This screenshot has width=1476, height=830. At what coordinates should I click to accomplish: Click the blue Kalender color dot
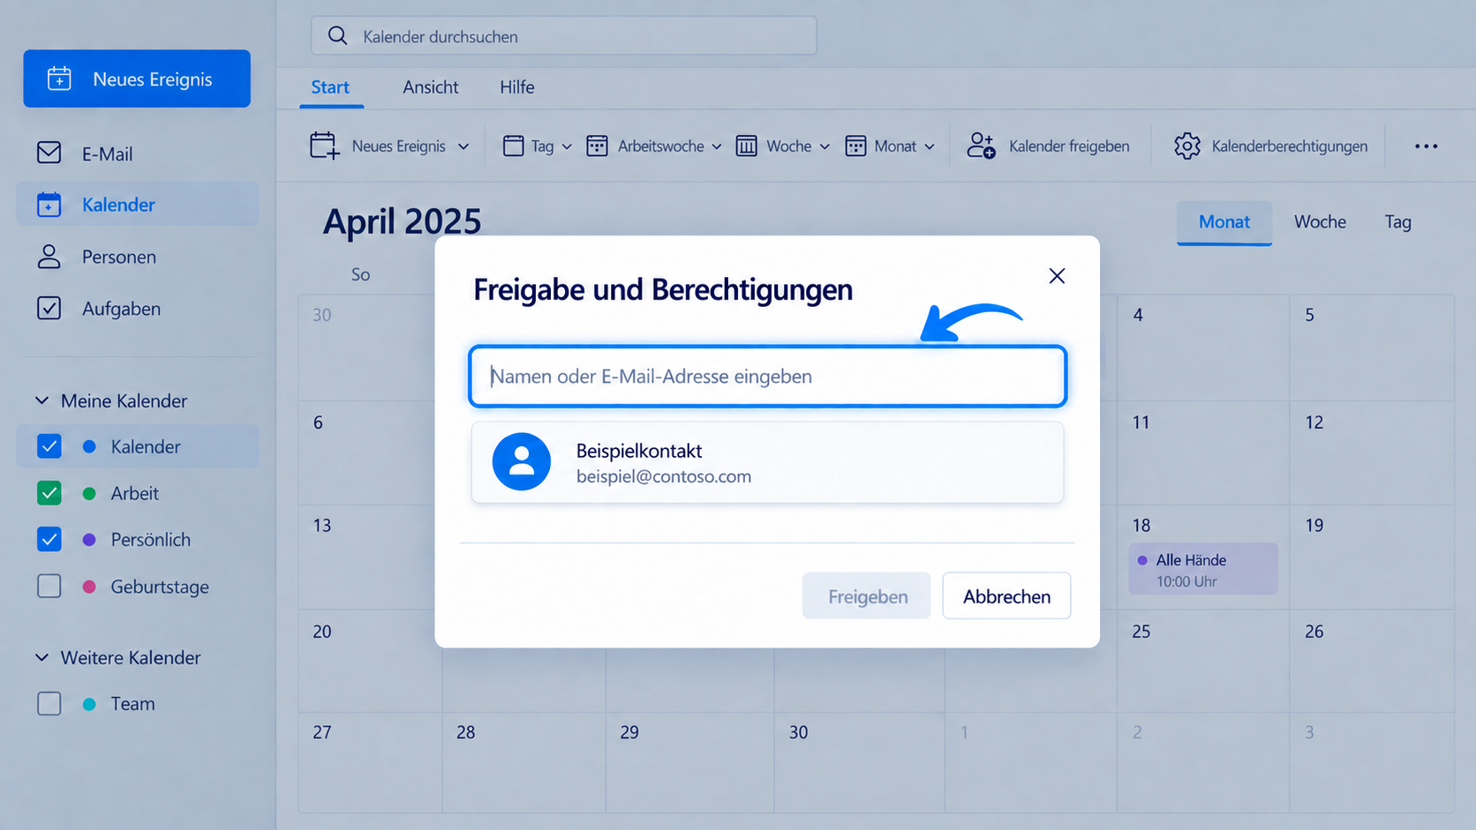(89, 446)
